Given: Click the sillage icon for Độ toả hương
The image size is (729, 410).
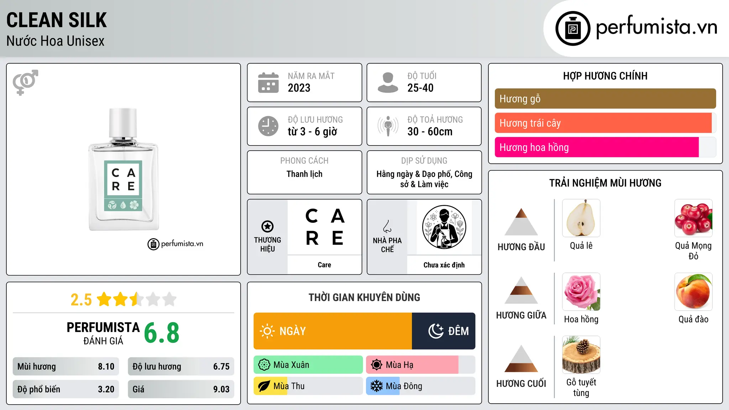Looking at the screenshot, I should click(x=388, y=126).
